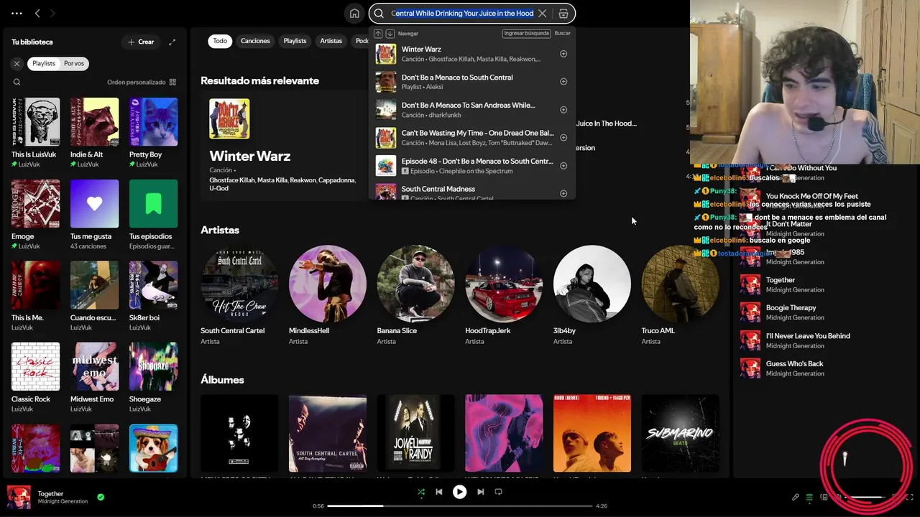Open 3lb4by artist page
Image resolution: width=920 pixels, height=517 pixels.
point(592,295)
